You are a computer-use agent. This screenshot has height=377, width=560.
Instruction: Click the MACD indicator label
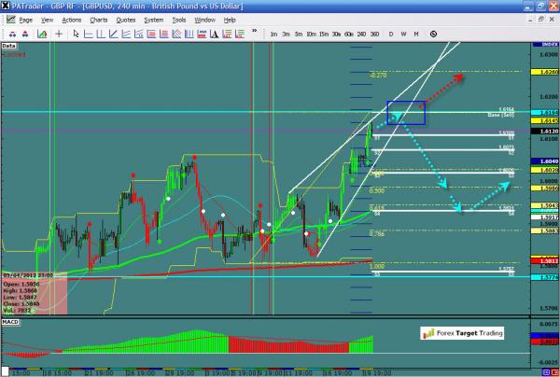(12, 324)
